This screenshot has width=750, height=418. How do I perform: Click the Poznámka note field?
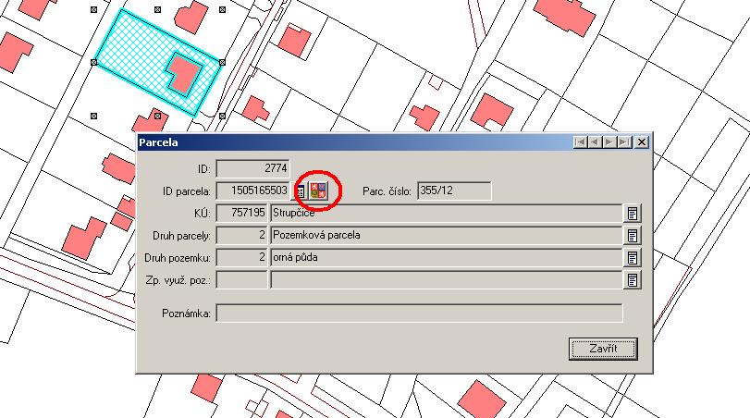(419, 313)
